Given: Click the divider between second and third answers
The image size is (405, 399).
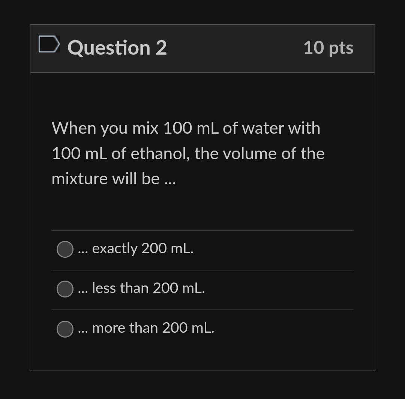Looking at the screenshot, I should point(202,309).
